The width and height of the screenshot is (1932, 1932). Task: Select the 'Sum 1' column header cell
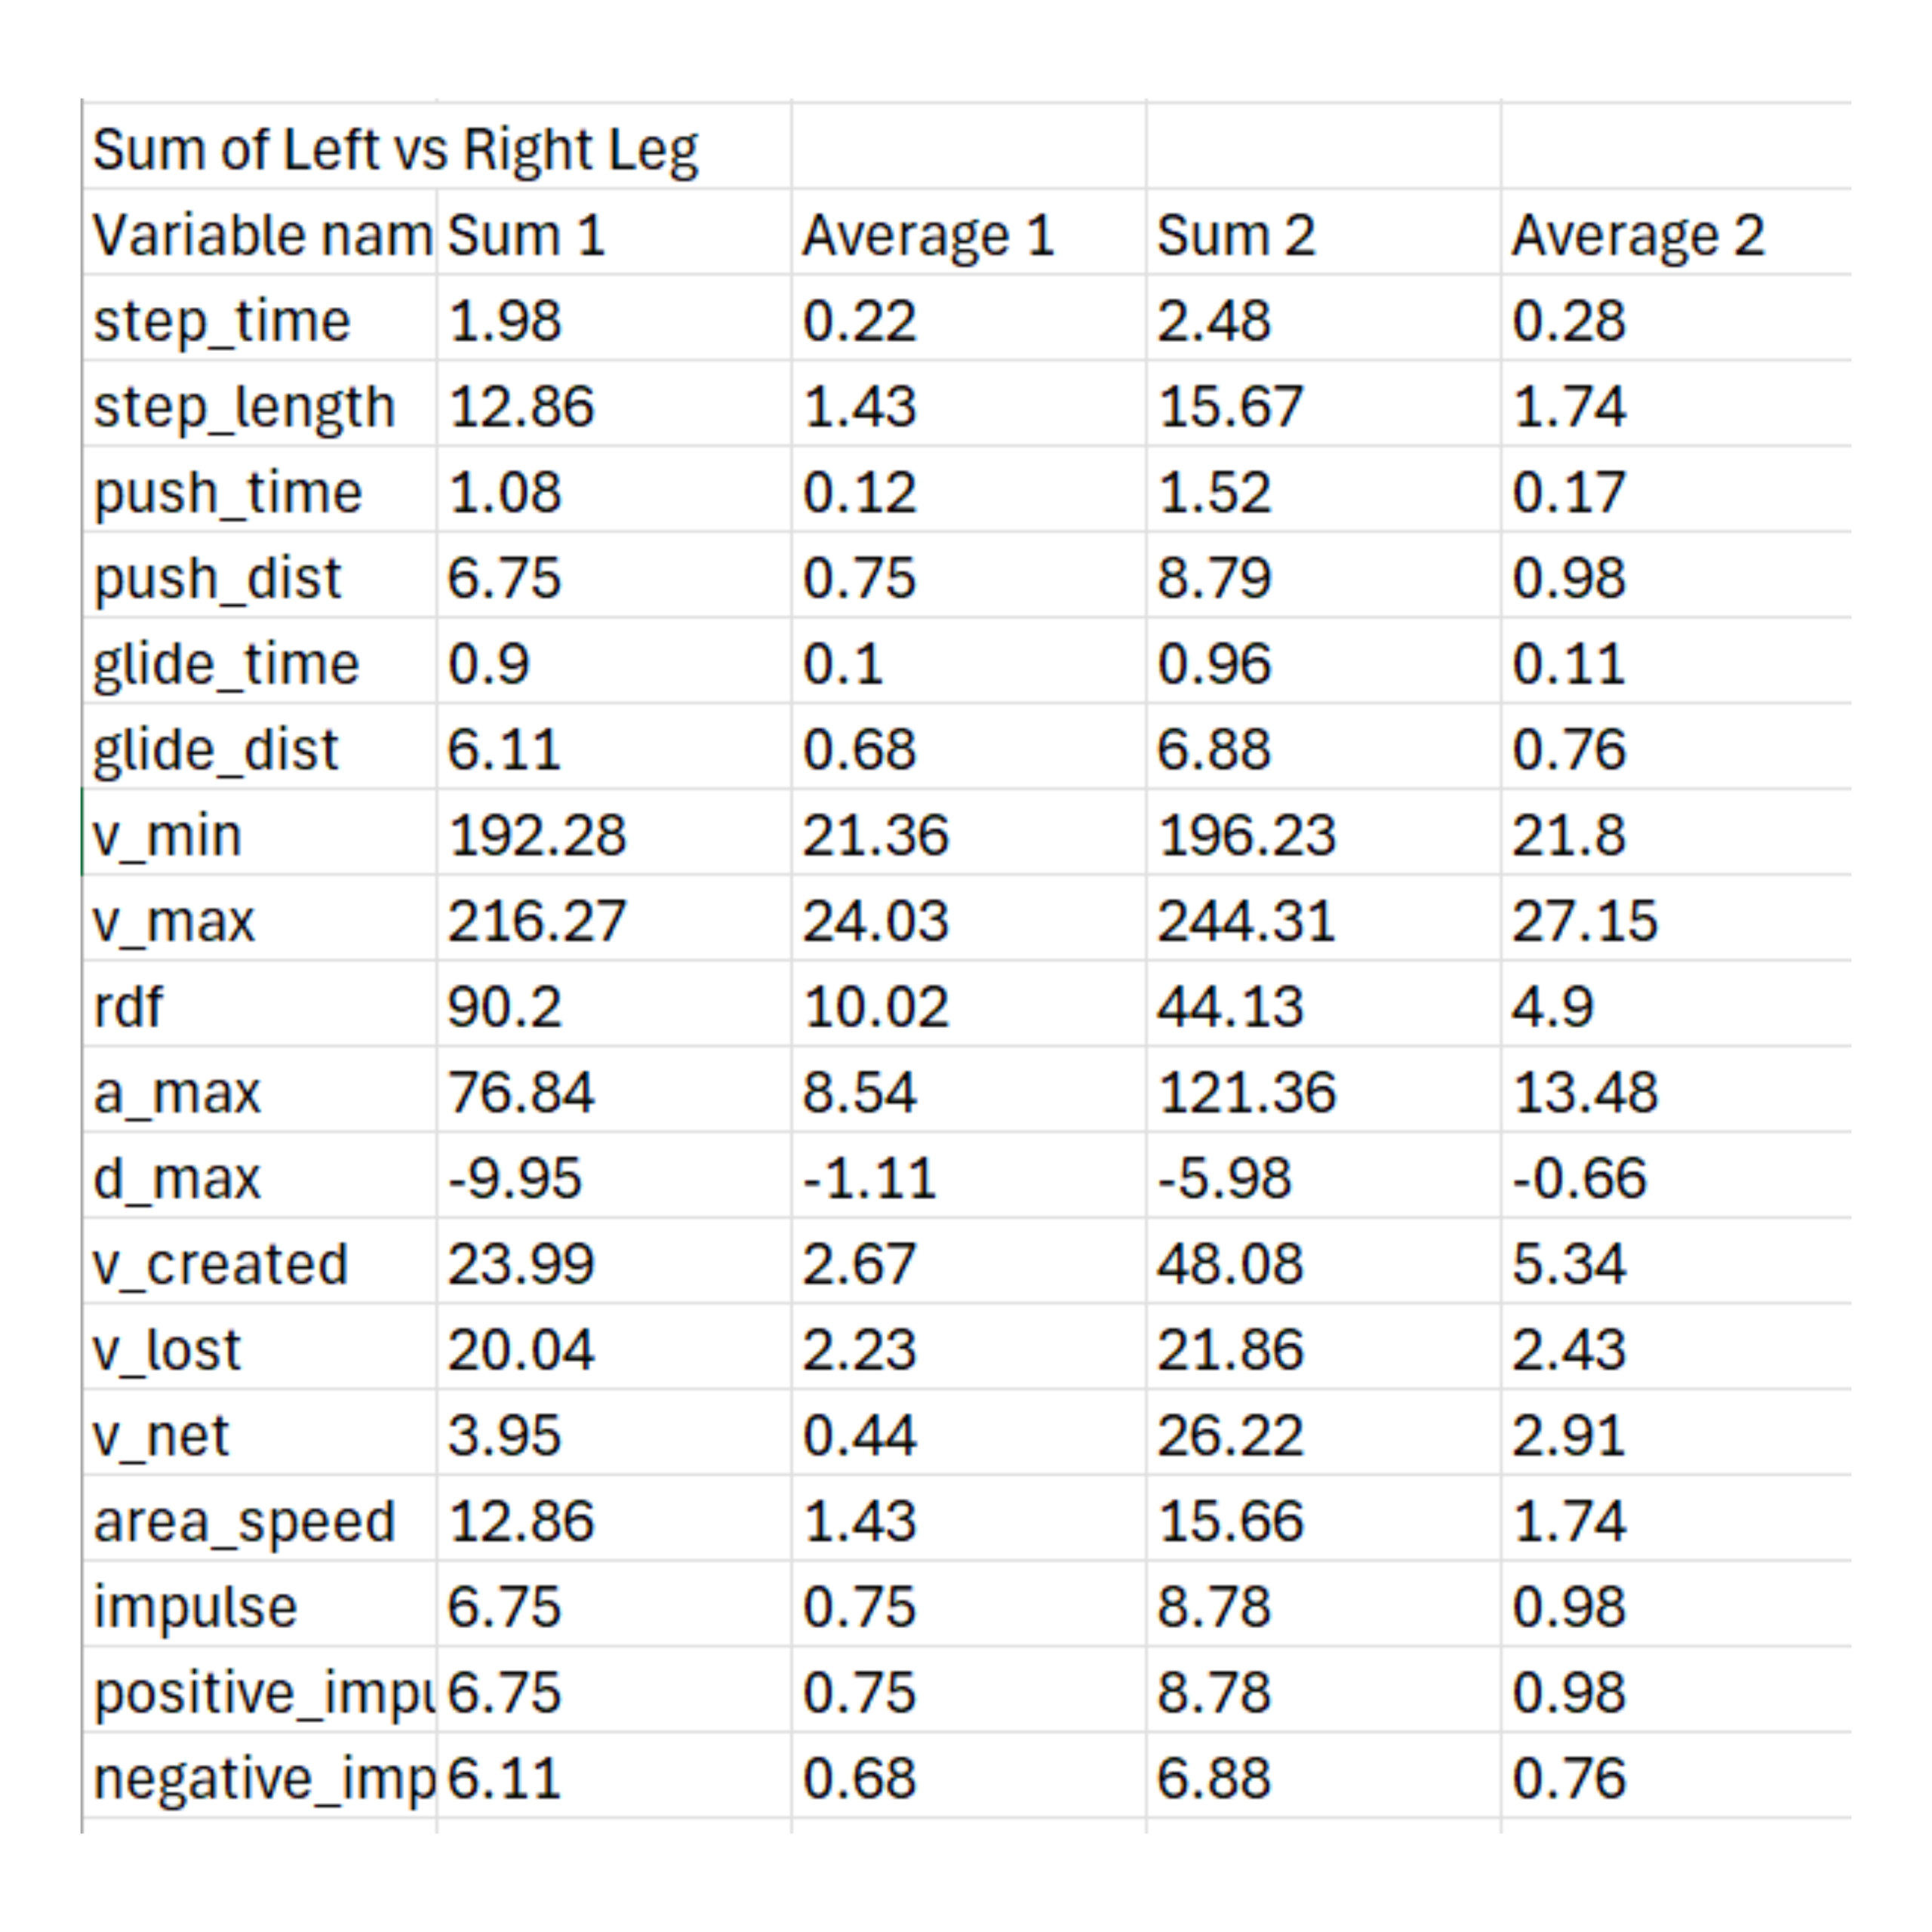(x=526, y=236)
